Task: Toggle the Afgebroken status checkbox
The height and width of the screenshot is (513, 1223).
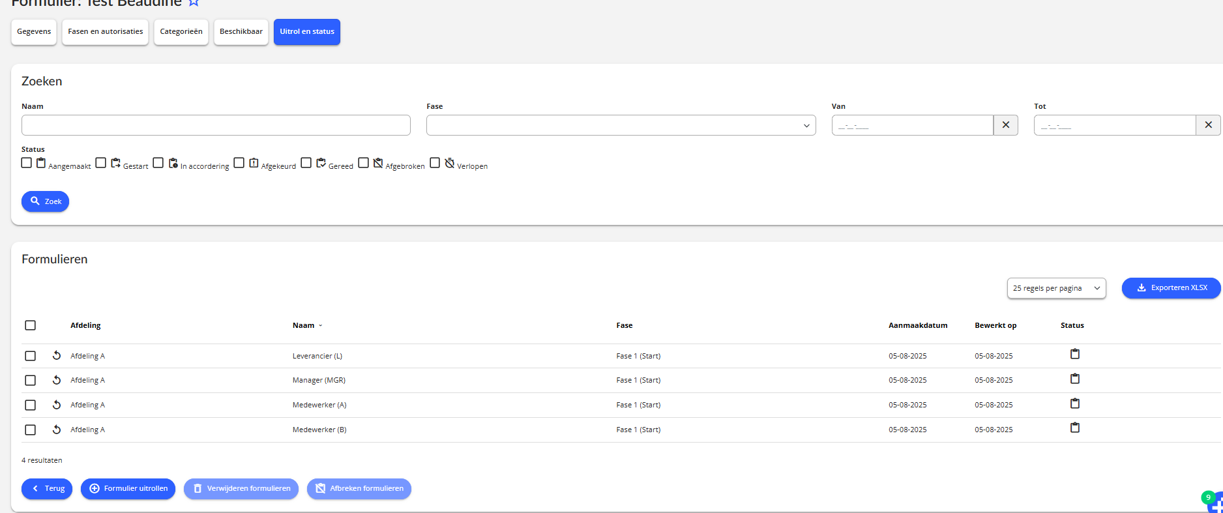Action: click(364, 163)
